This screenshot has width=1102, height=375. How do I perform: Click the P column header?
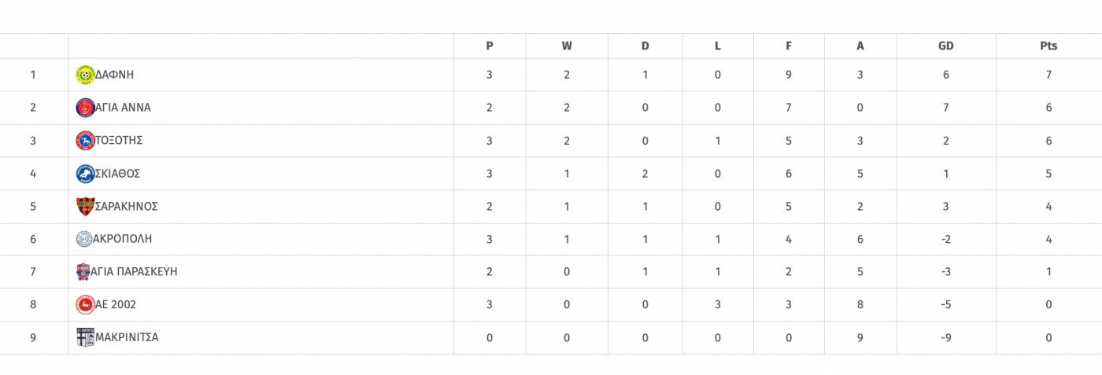(x=490, y=46)
